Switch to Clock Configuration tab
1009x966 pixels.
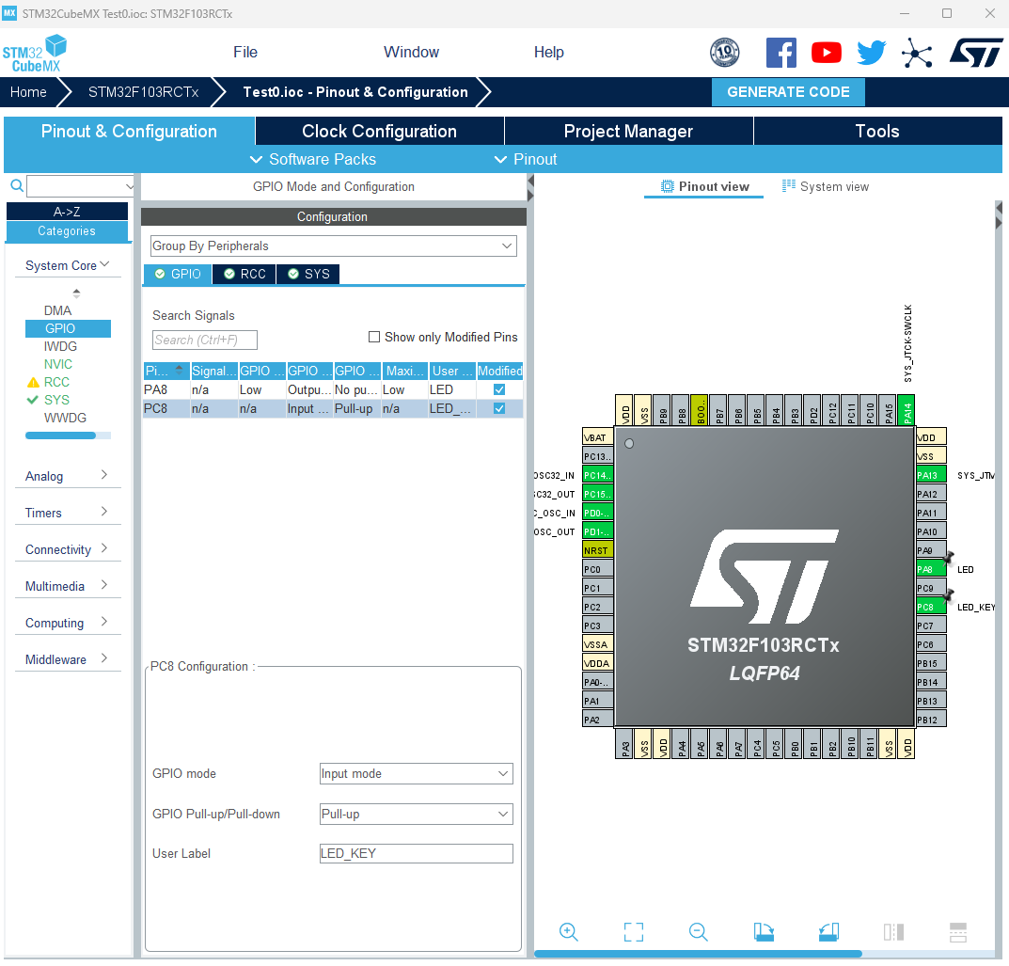(x=380, y=132)
